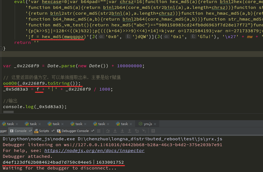Click the Force Step Into icon
This screenshot has height=172, width=263.
click(x=122, y=131)
